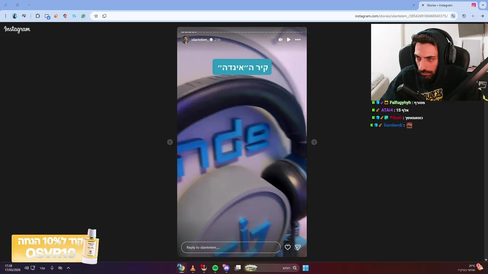Click the face avatar extension icon
488x274 pixels.
[x=65, y=16]
